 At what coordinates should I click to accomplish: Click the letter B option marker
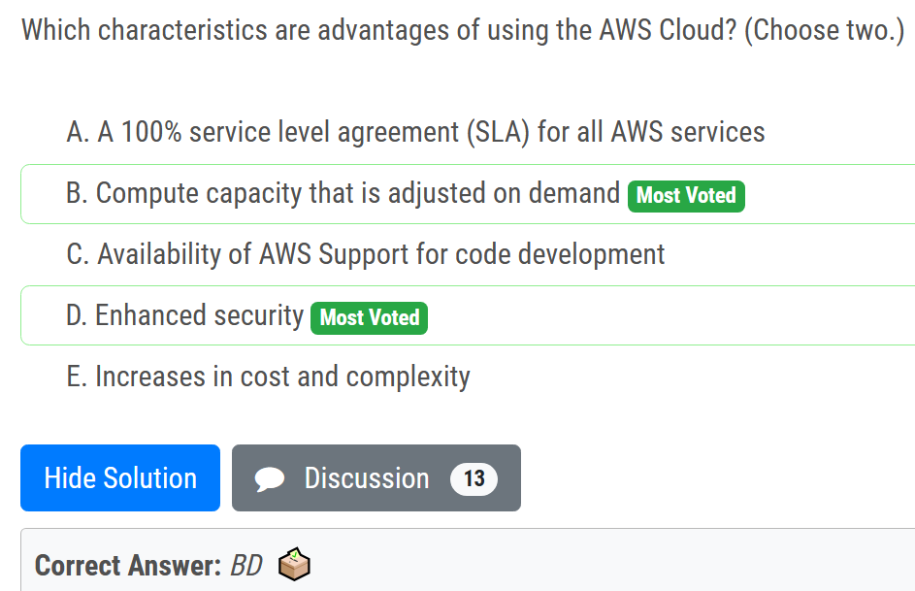pyautogui.click(x=76, y=193)
